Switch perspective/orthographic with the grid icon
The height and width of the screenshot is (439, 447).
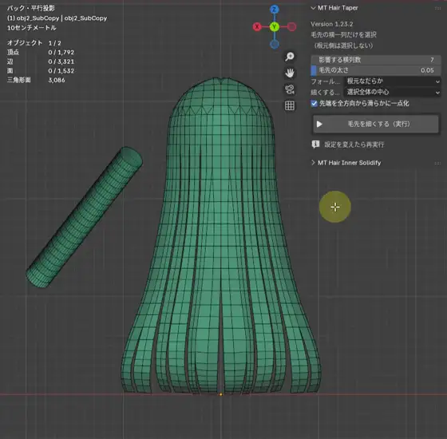(290, 105)
